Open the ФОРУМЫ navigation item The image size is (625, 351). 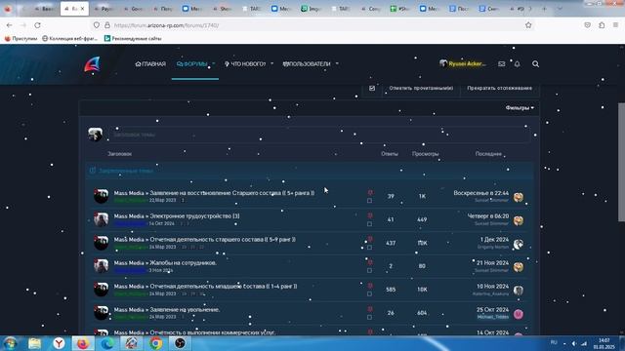[191, 64]
